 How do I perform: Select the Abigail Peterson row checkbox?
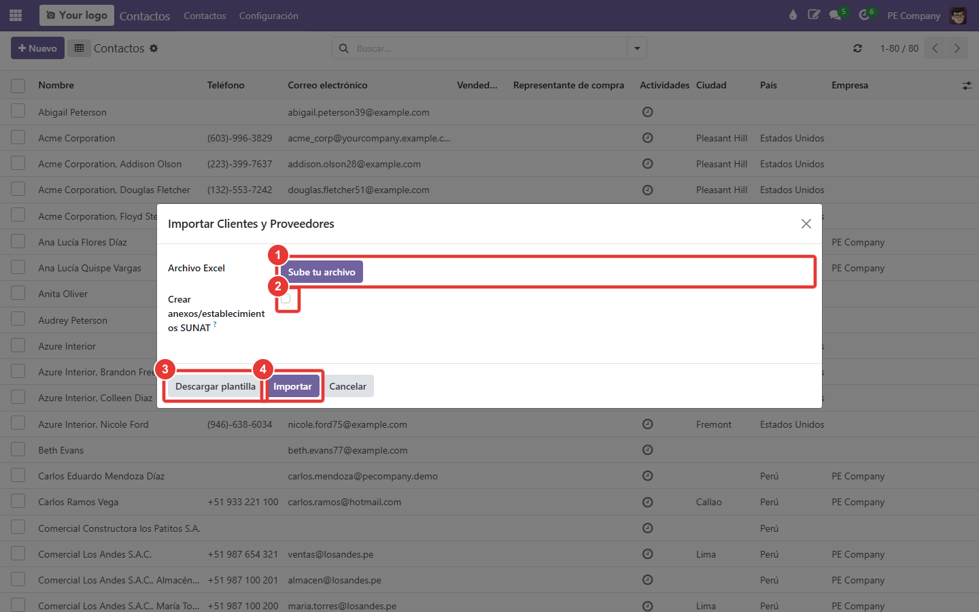point(18,112)
